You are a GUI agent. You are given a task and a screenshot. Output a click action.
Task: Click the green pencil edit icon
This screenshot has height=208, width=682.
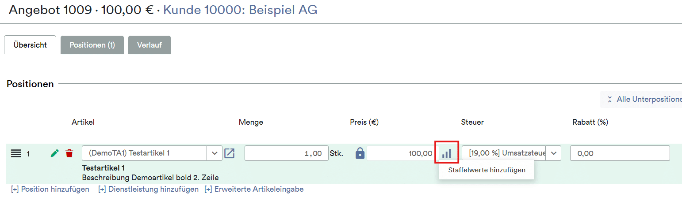[55, 153]
